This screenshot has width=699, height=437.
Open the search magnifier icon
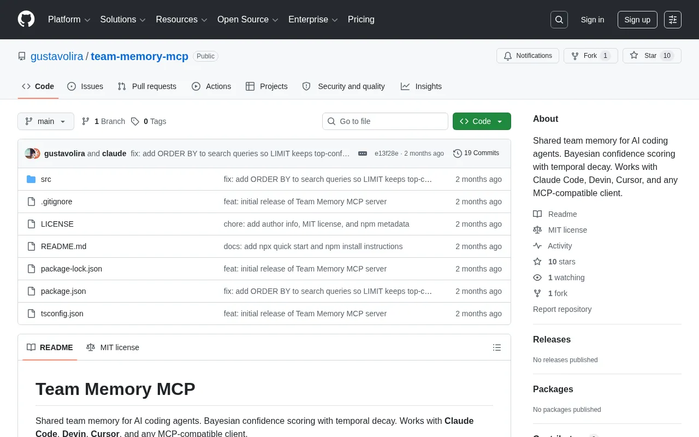click(x=559, y=20)
